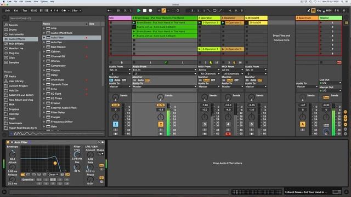Open Packs in Places

[x=12, y=77]
